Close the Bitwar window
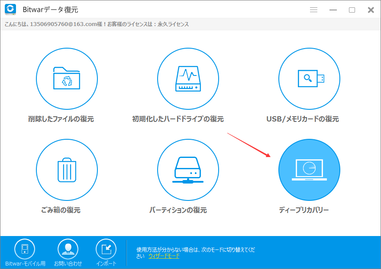The height and width of the screenshot is (269, 381). pos(371,10)
